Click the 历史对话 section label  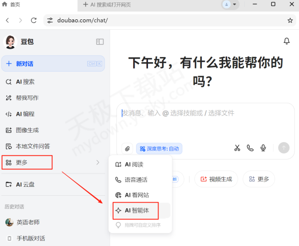click(x=14, y=206)
